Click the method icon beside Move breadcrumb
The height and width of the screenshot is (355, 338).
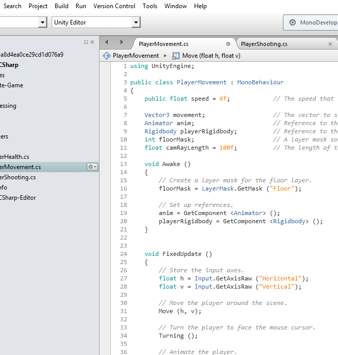(x=176, y=56)
